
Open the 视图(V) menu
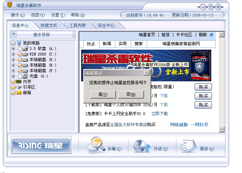pos(38,15)
